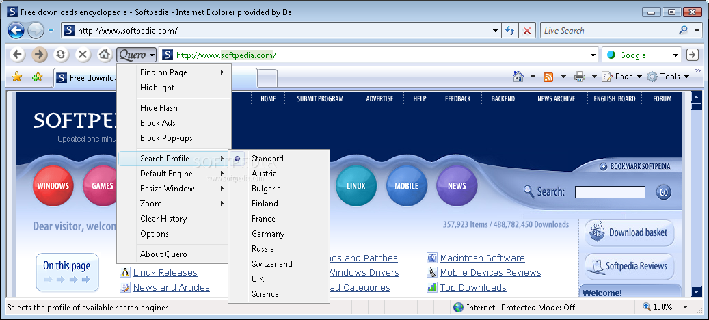This screenshot has height=320, width=709.
Task: Click the Quero toolbar back arrow
Action: pos(17,55)
